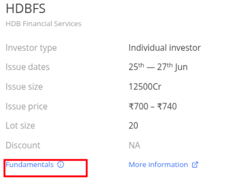This screenshot has height=187, width=234.
Task: Select the 27th Jun end date text
Action: tap(173, 67)
